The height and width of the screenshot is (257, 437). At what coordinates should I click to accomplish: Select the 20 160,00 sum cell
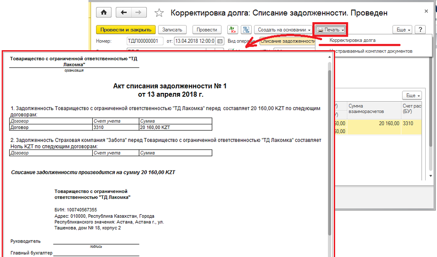pyautogui.click(x=375, y=123)
